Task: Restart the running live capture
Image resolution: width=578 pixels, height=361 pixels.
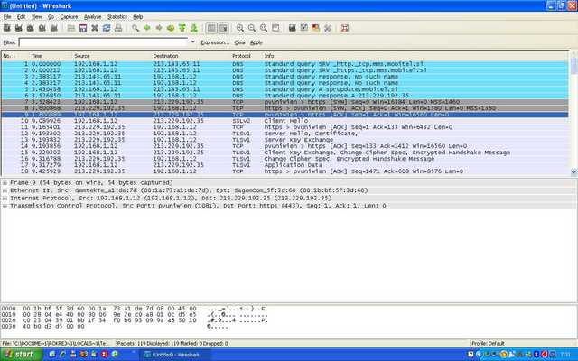Action: 54,28
